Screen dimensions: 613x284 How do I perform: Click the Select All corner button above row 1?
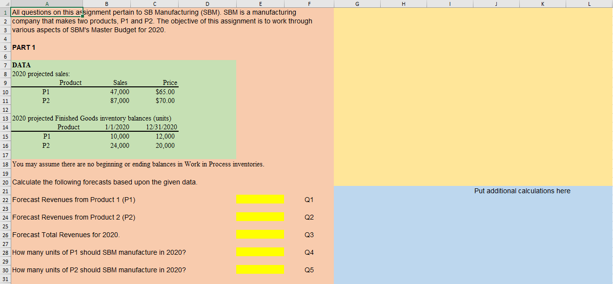click(5, 3)
